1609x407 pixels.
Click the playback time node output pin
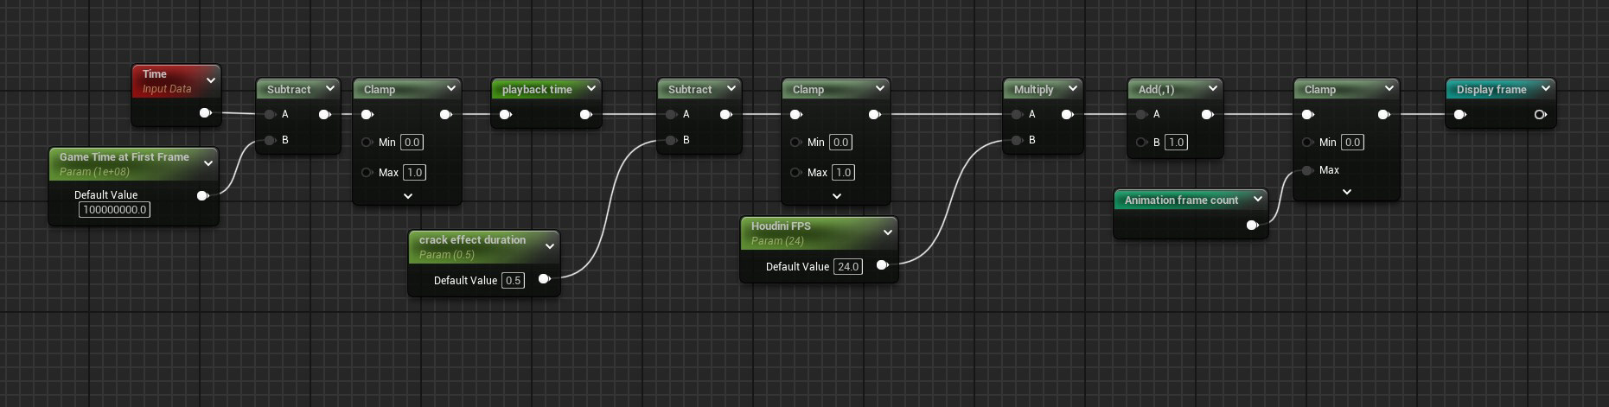585,114
